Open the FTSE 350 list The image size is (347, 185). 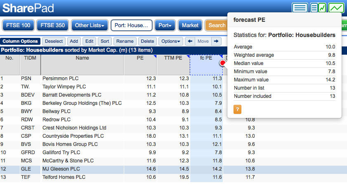(x=53, y=25)
